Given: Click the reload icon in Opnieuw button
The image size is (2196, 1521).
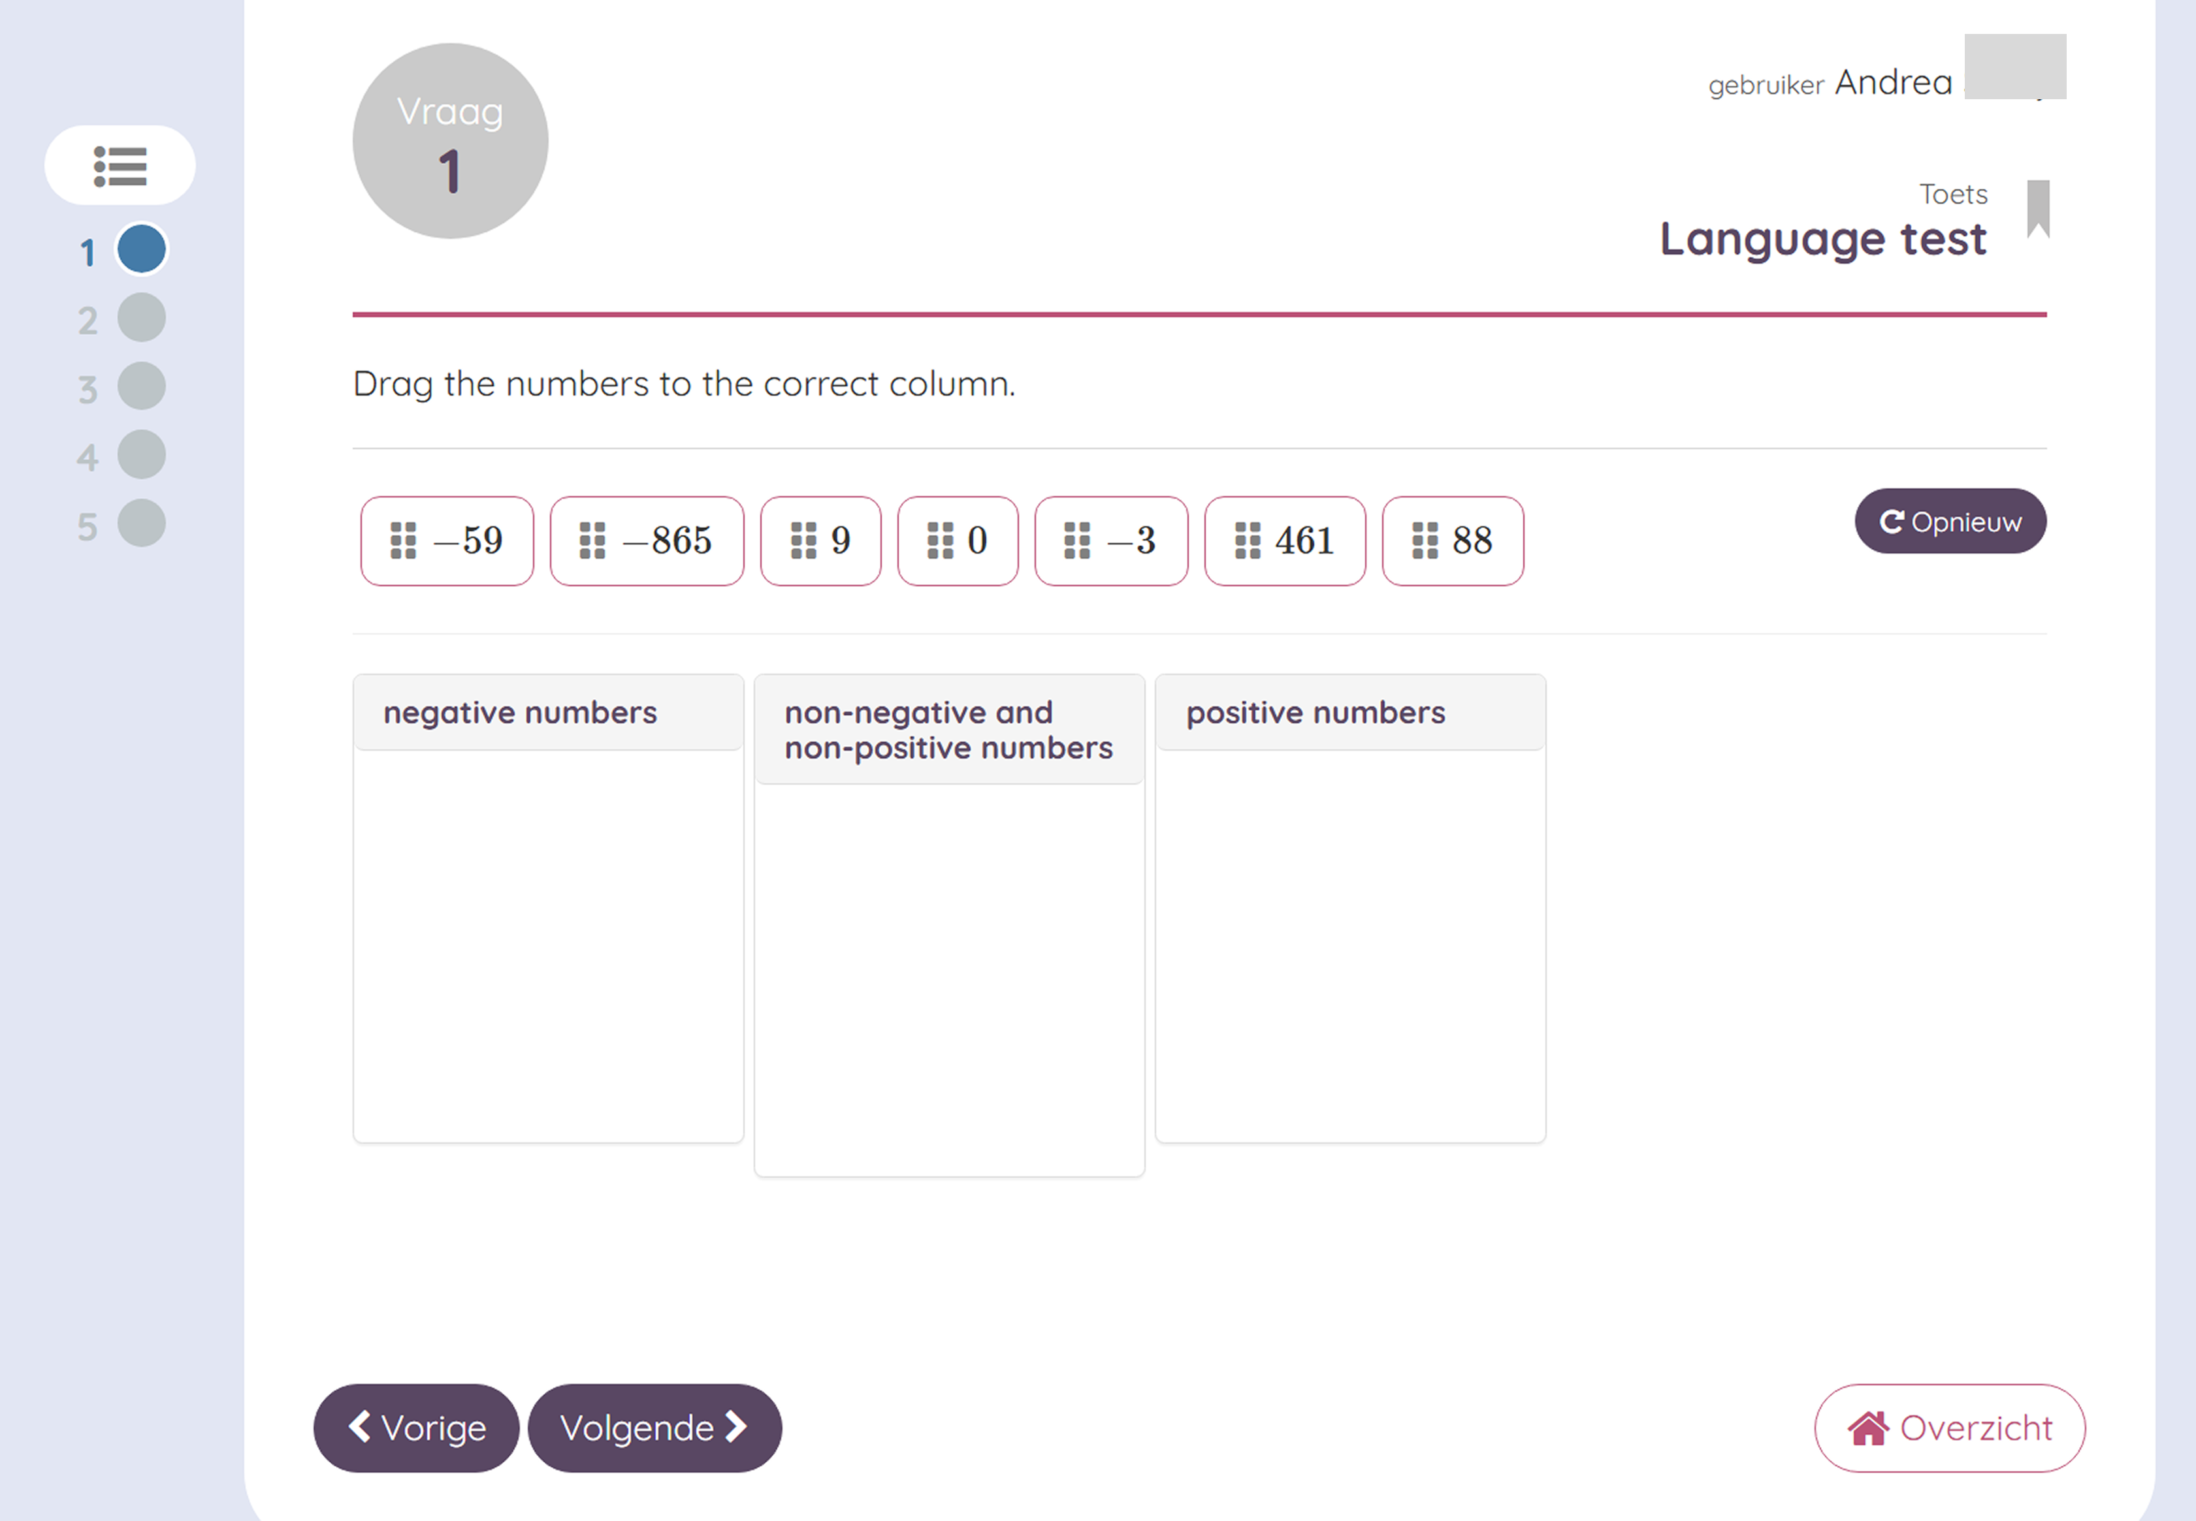Looking at the screenshot, I should (1892, 522).
